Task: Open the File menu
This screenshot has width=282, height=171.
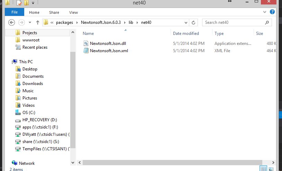Action: pyautogui.click(x=15, y=12)
